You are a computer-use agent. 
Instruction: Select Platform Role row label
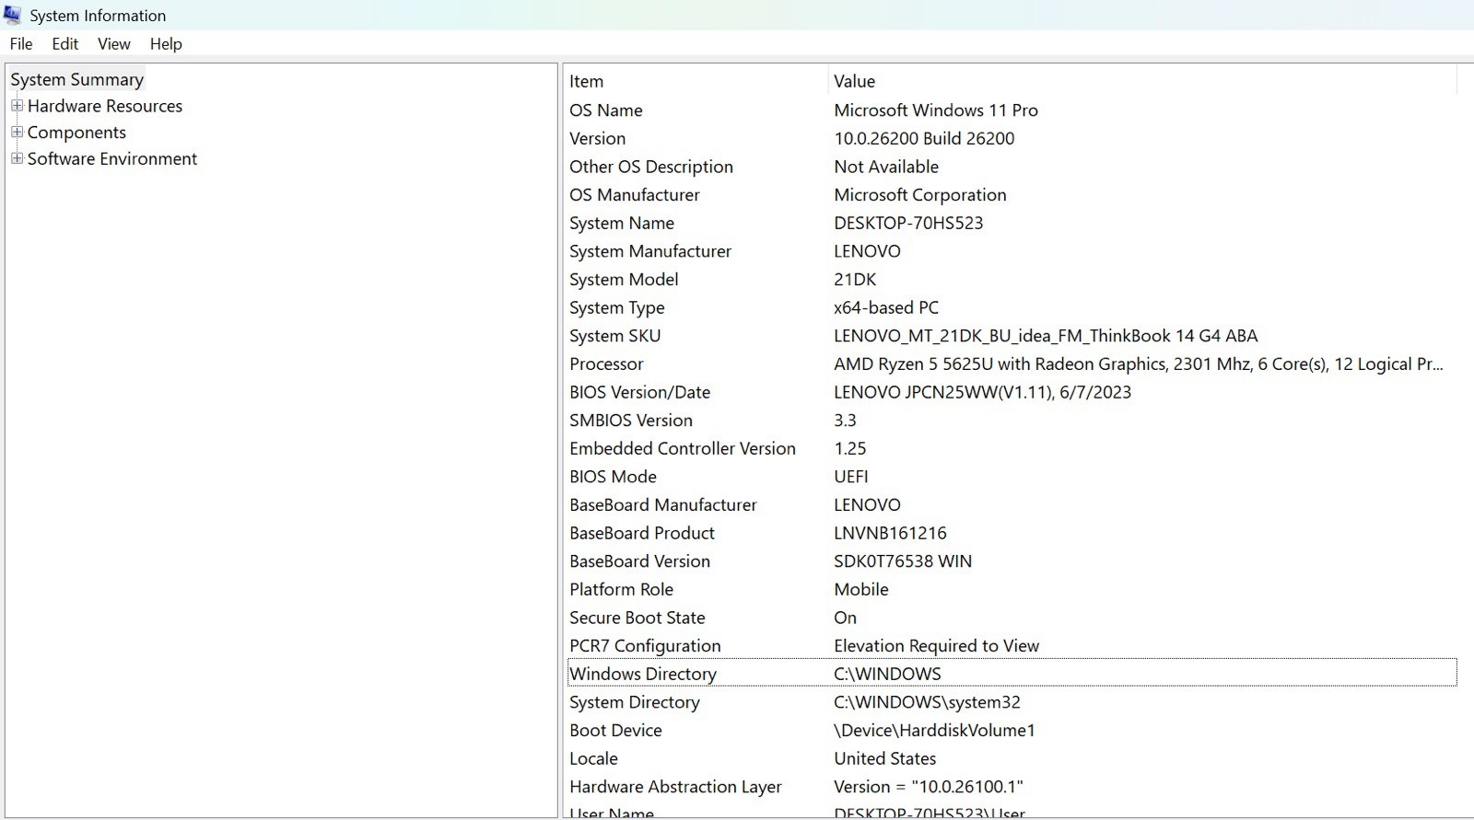(x=621, y=589)
